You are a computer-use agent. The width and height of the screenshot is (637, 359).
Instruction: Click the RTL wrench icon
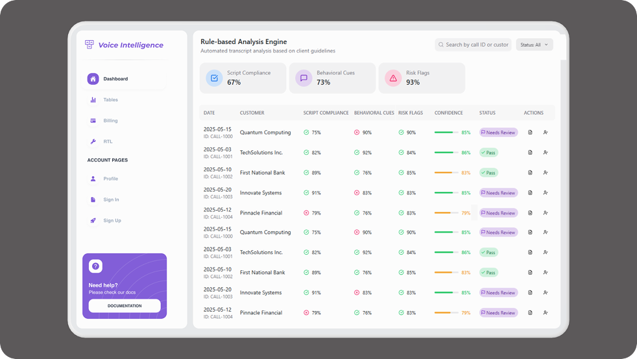93,141
